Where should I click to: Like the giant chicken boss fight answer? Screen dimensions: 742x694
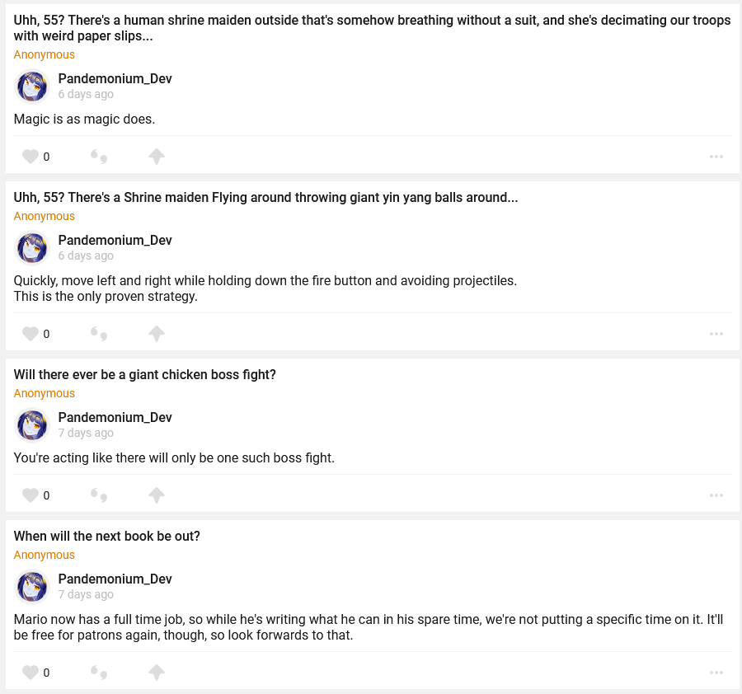click(x=31, y=495)
